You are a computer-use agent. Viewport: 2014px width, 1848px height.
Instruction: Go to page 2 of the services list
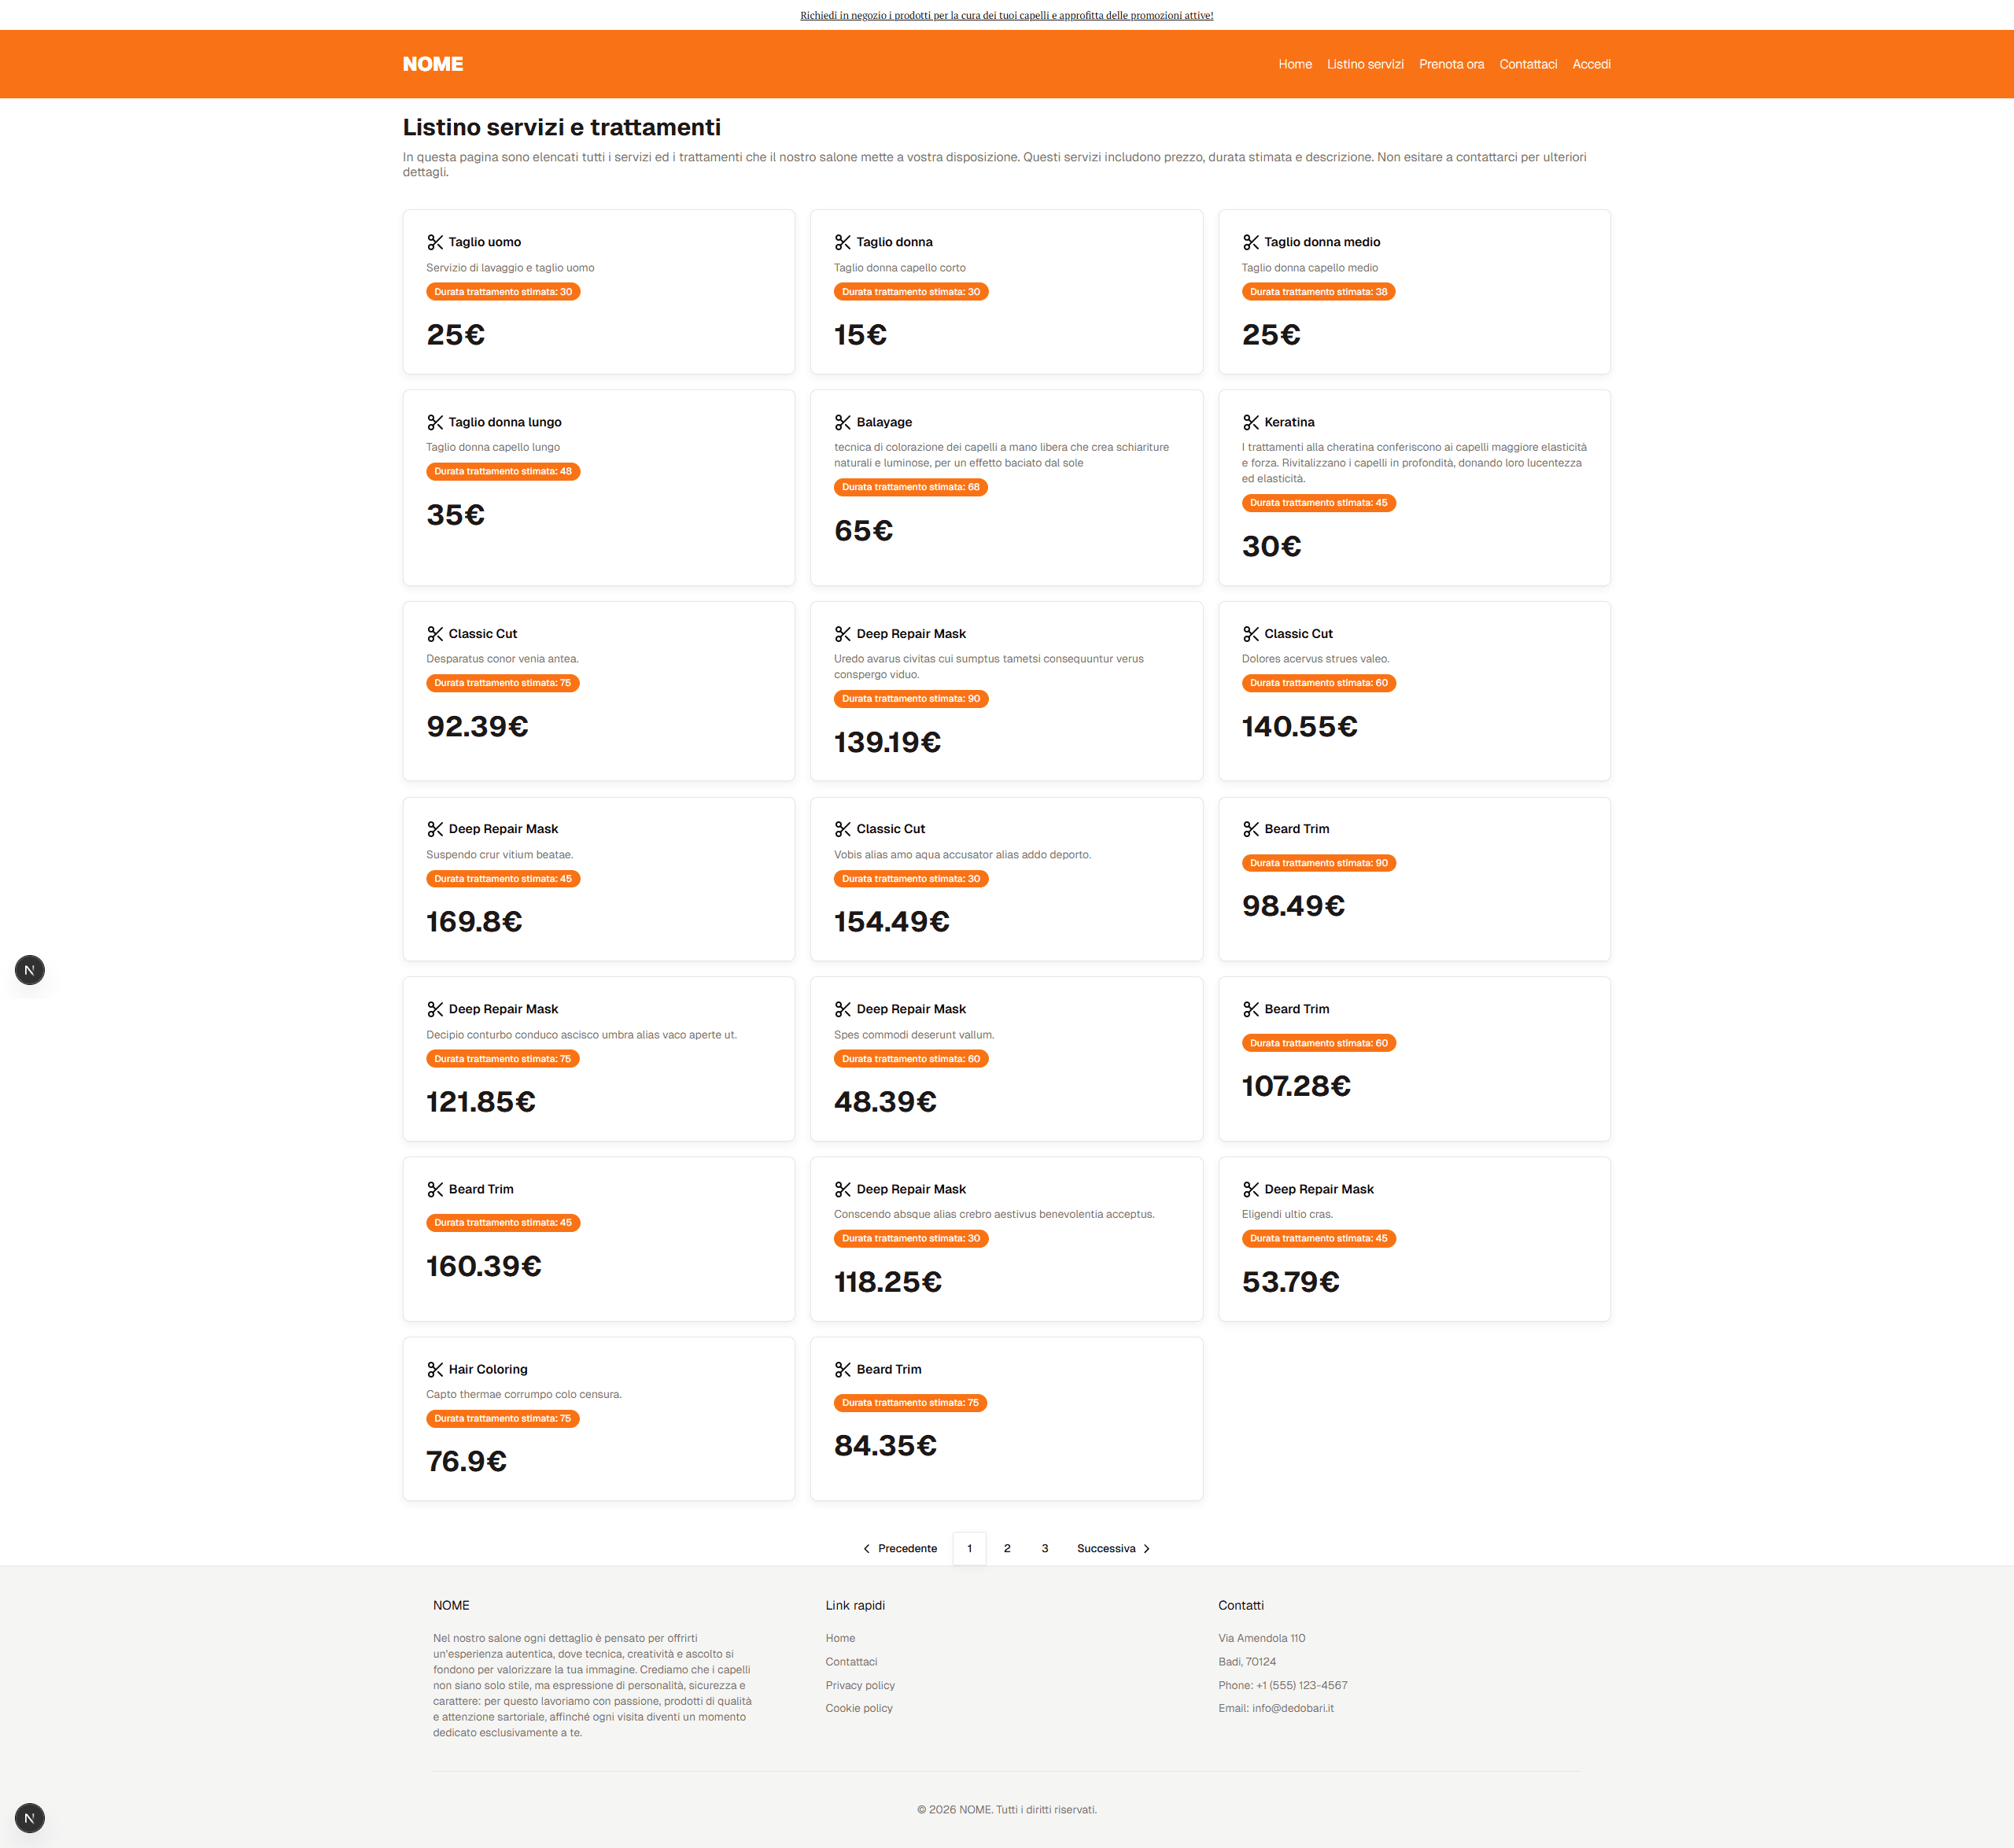coord(1007,1548)
